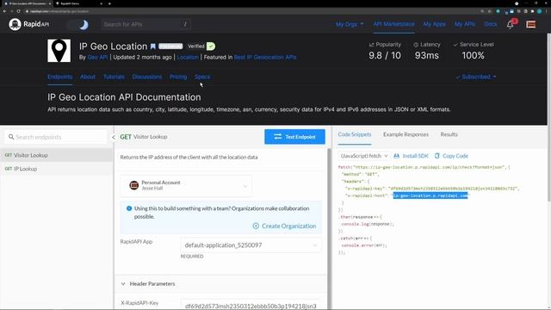Select the Endpoints tab
Image resolution: width=551 pixels, height=310 pixels.
pos(59,77)
